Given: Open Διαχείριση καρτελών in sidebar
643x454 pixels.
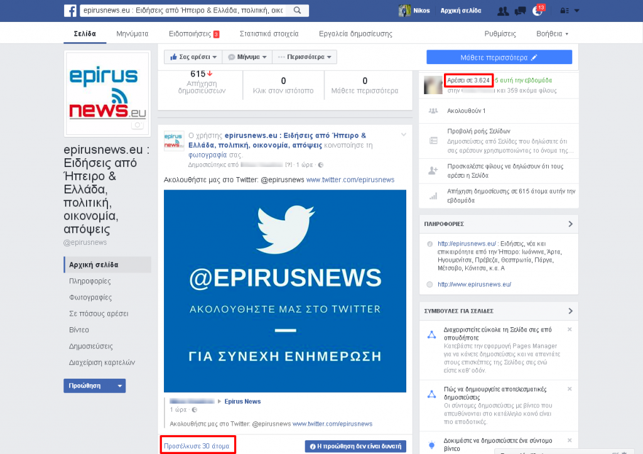Looking at the screenshot, I should (x=102, y=362).
